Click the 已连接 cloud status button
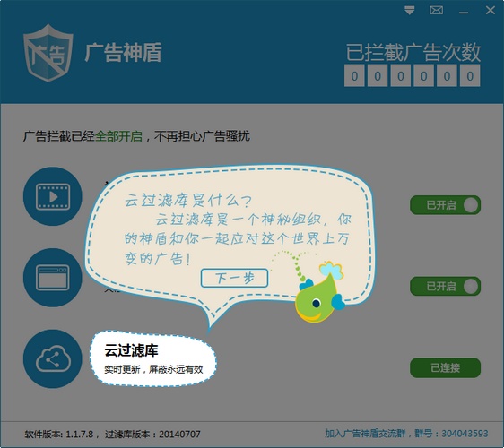The image size is (504, 448). [445, 367]
